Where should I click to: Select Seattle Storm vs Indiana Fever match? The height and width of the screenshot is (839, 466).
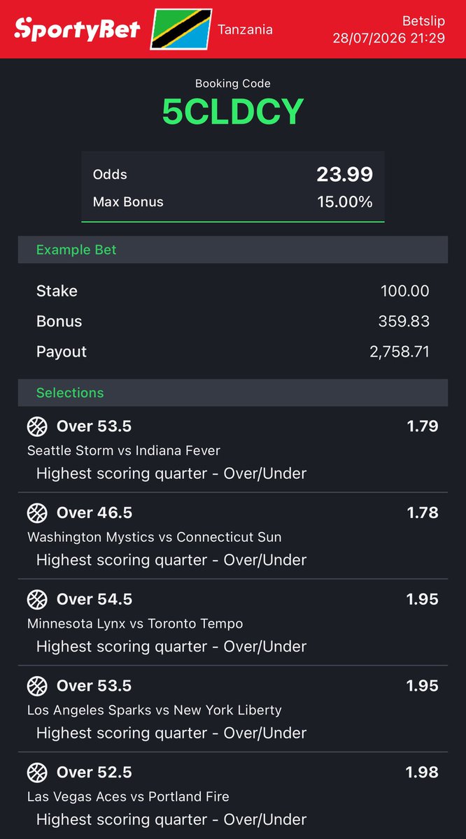point(124,450)
